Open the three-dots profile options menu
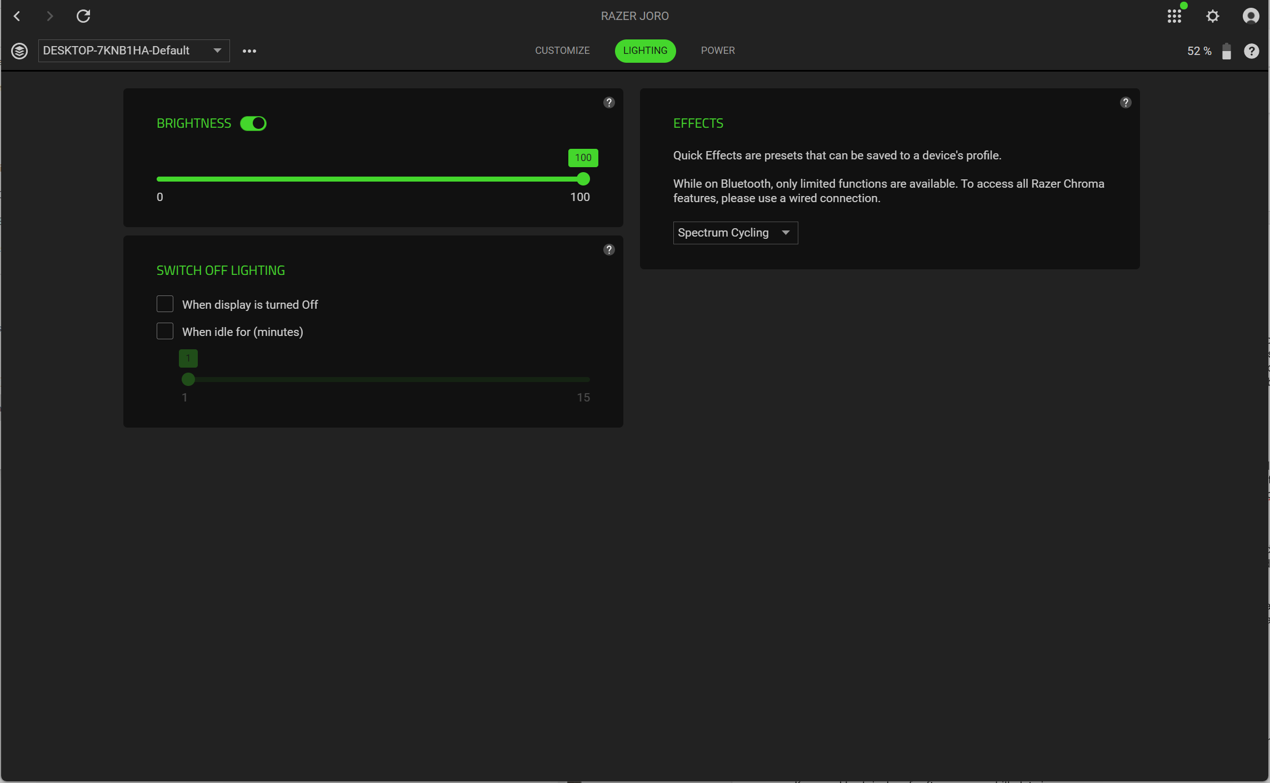Viewport: 1270px width, 783px height. tap(249, 51)
